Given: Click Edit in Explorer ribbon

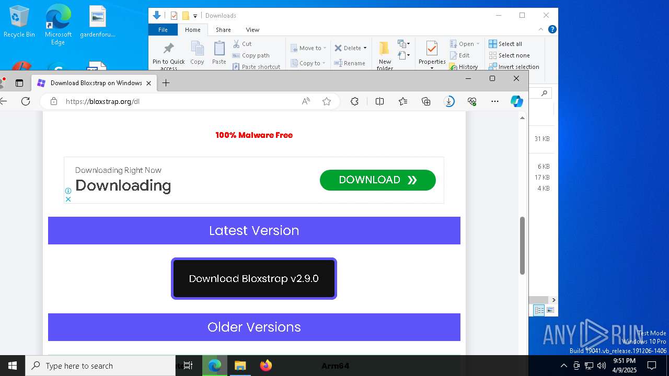Looking at the screenshot, I should coord(459,55).
